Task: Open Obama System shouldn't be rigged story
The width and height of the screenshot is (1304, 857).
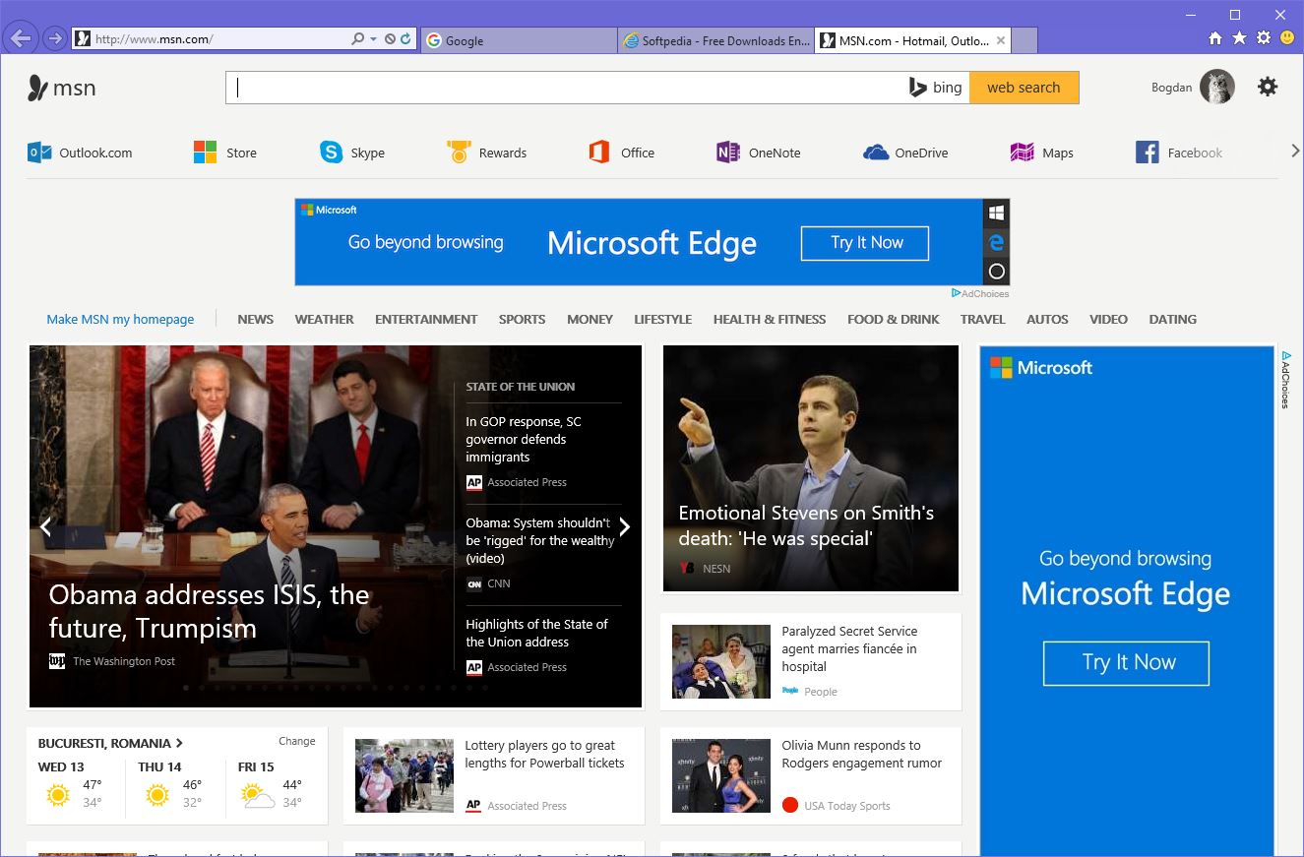Action: (x=540, y=540)
